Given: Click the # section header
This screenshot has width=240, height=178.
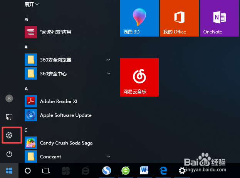Looking at the screenshot, I should 26,47.
